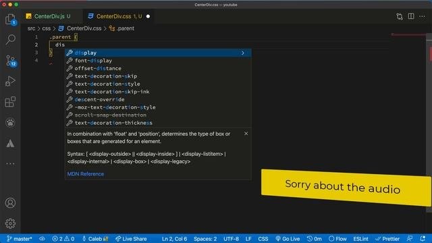
Task: Click the feedback icon in status bar
Action: pos(410,238)
